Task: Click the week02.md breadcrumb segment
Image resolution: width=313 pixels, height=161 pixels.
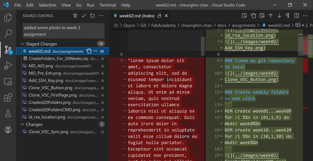Action: click(x=279, y=26)
